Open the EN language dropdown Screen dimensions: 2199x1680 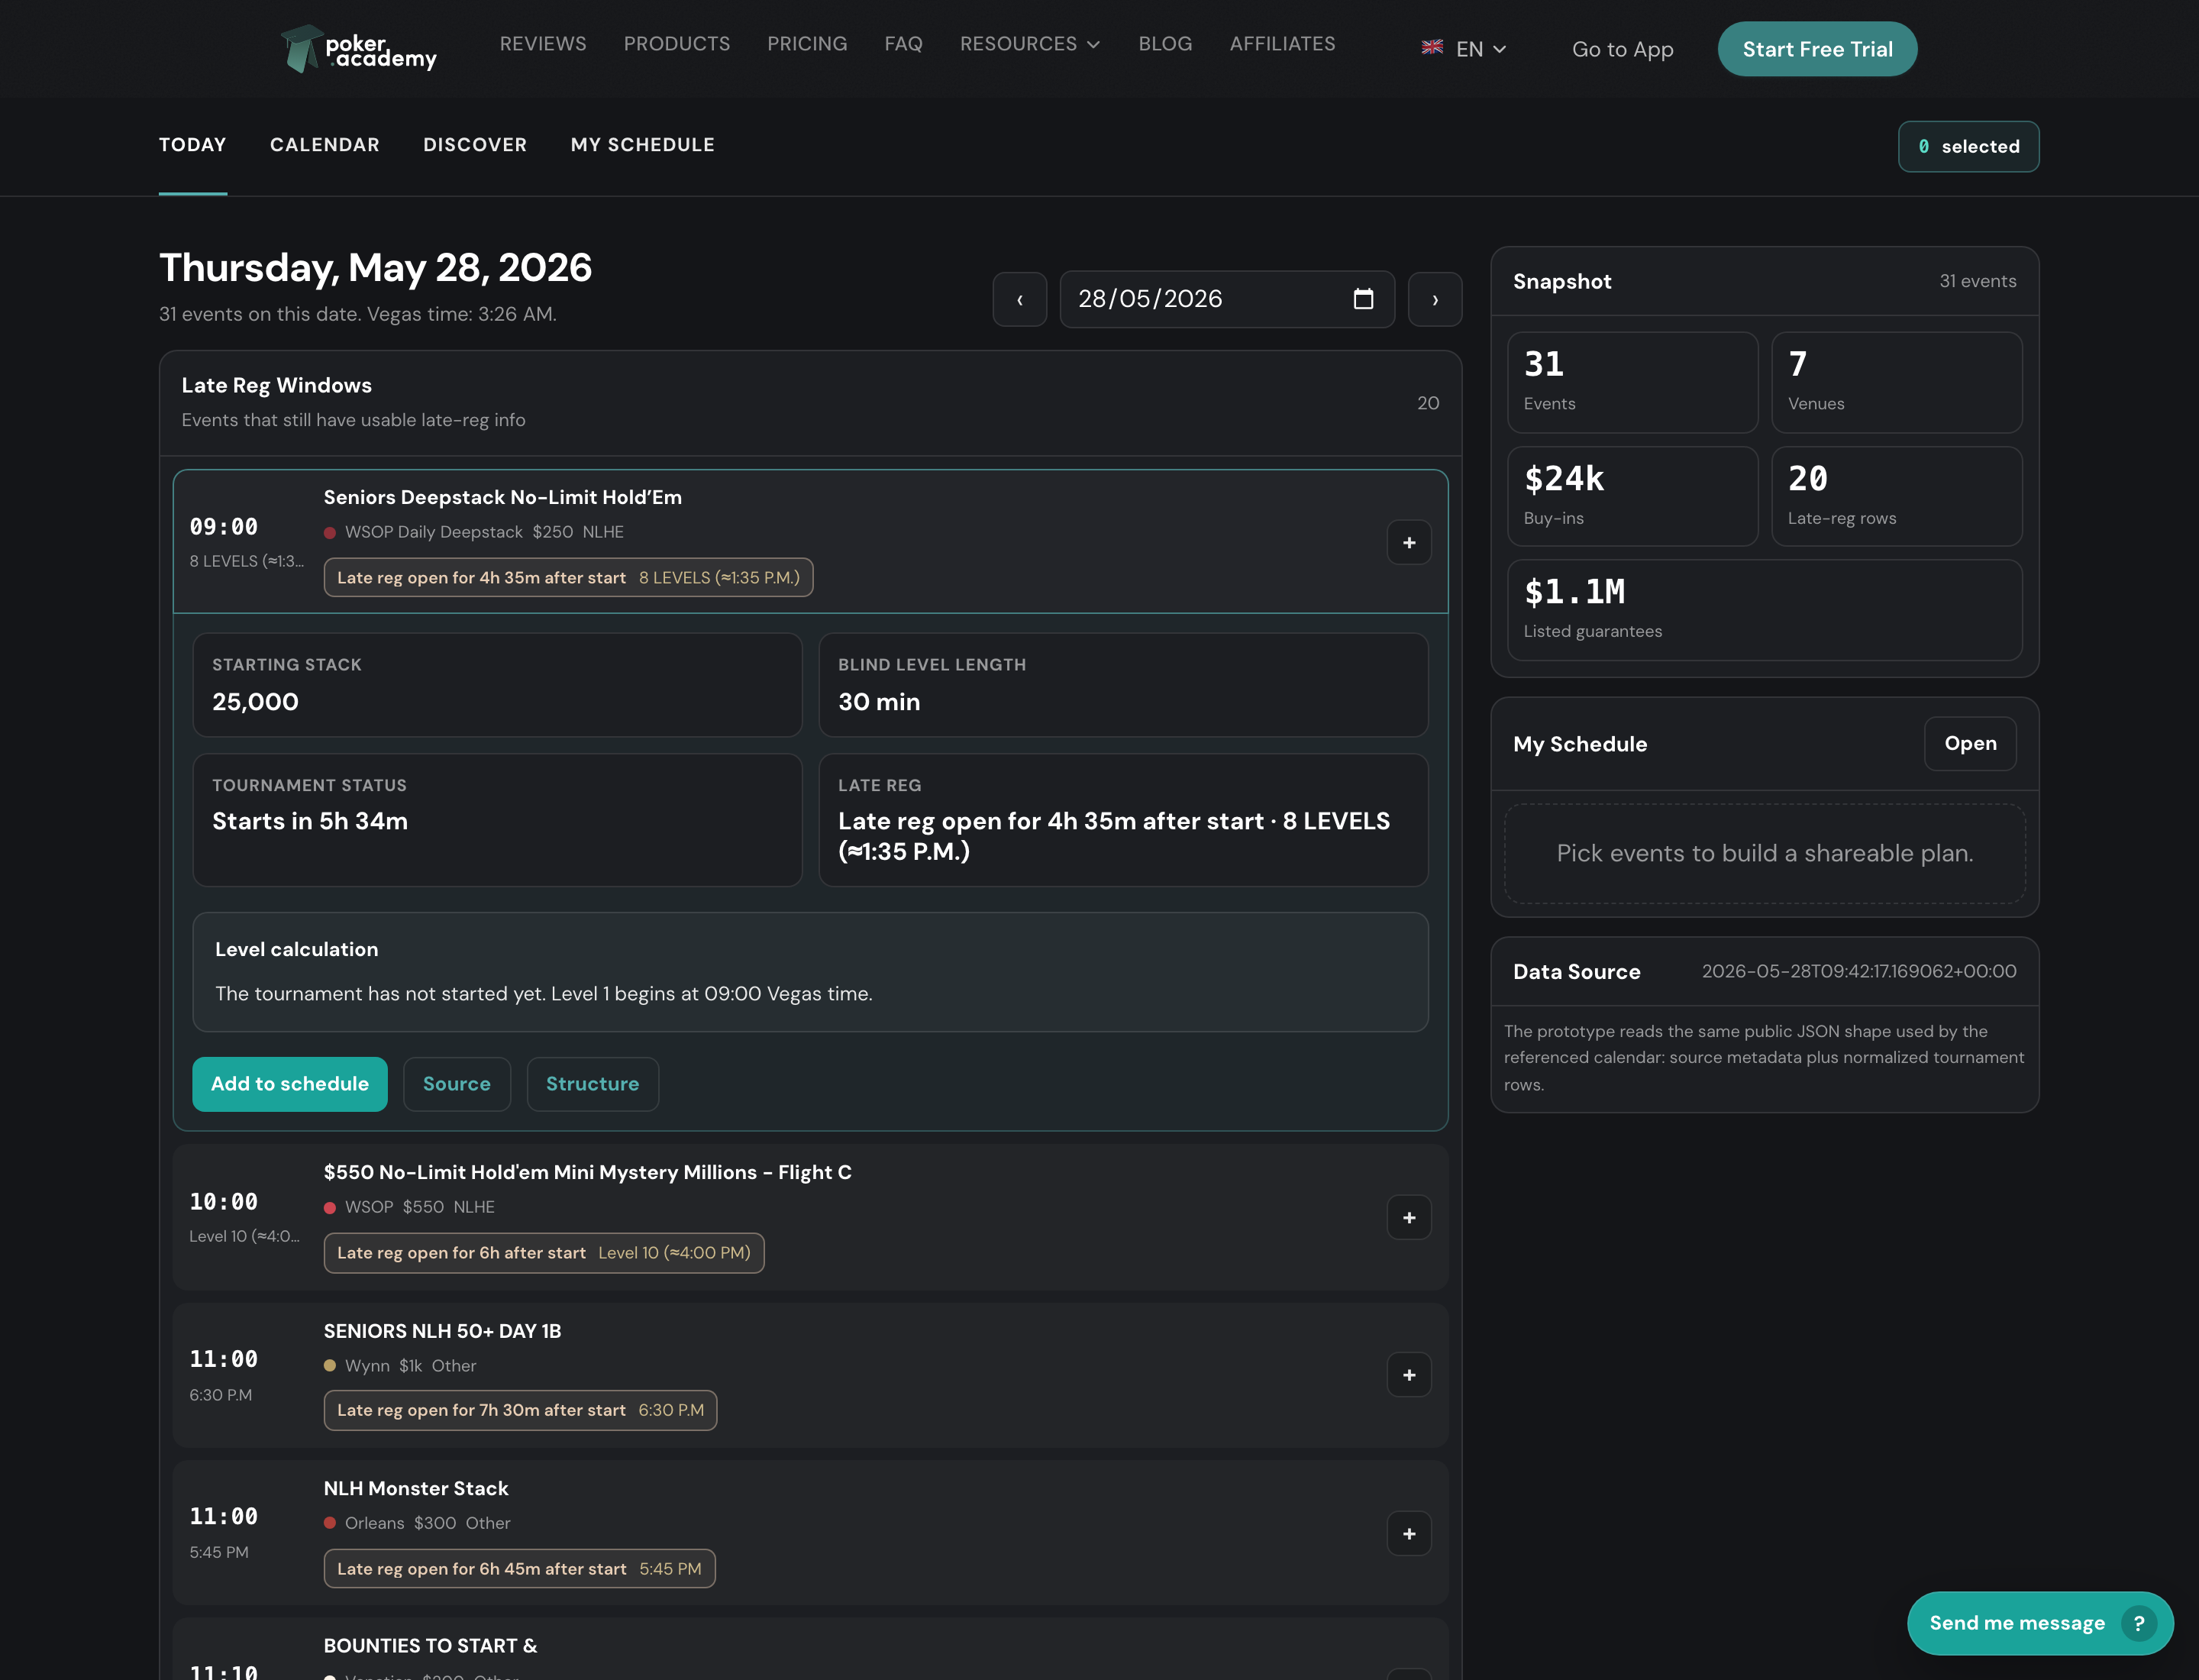click(x=1464, y=49)
